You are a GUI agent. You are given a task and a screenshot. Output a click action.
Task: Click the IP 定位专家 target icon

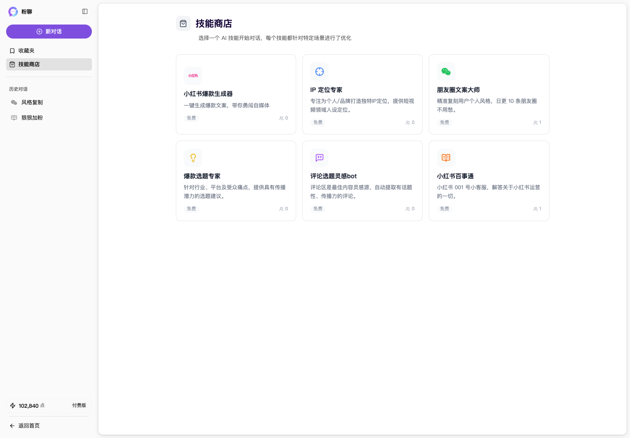click(319, 71)
